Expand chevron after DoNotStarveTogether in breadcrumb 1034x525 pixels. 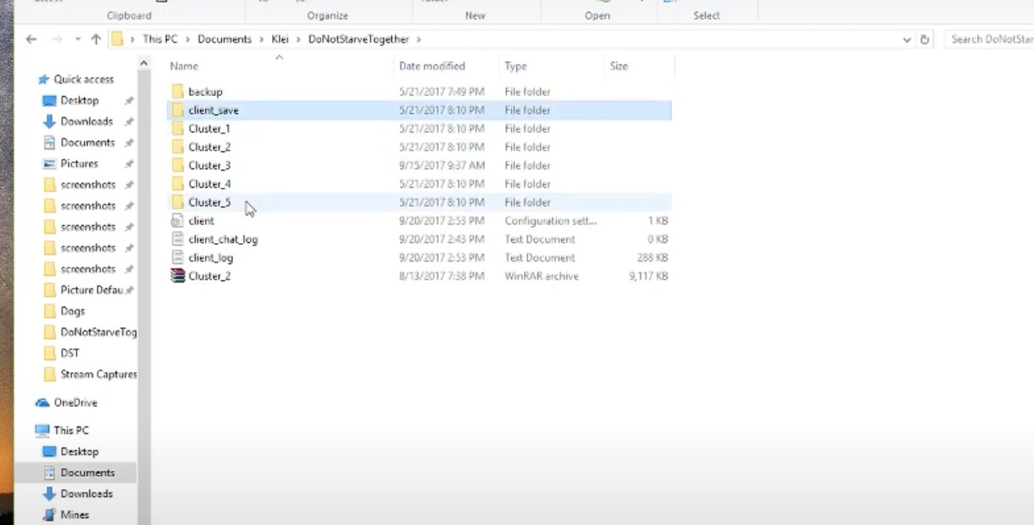click(418, 39)
